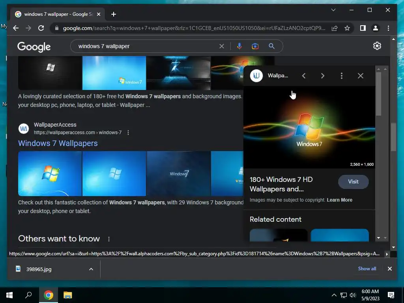Show next image in preview panel
The height and width of the screenshot is (303, 404).
[323, 76]
